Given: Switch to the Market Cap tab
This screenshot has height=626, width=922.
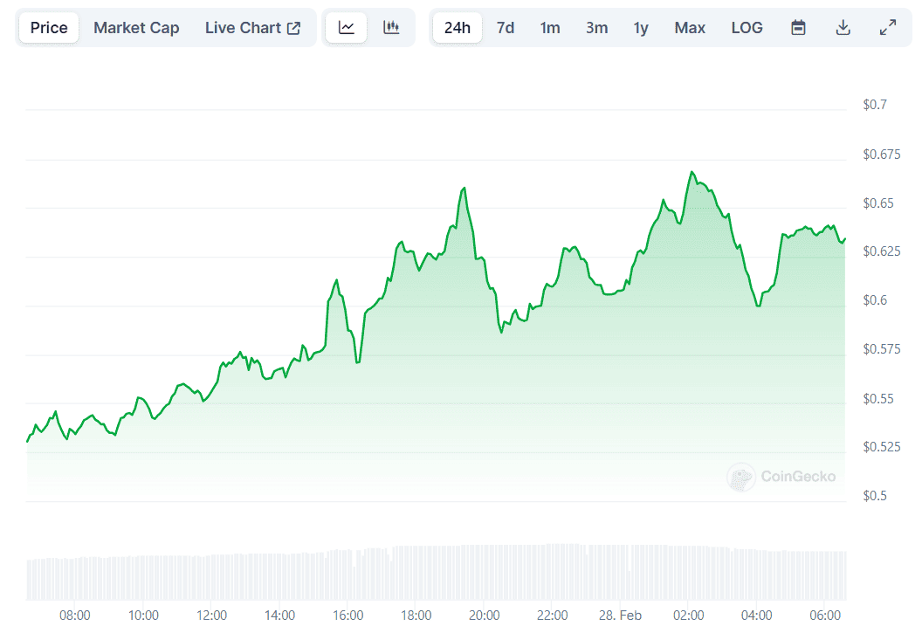Looking at the screenshot, I should point(136,27).
